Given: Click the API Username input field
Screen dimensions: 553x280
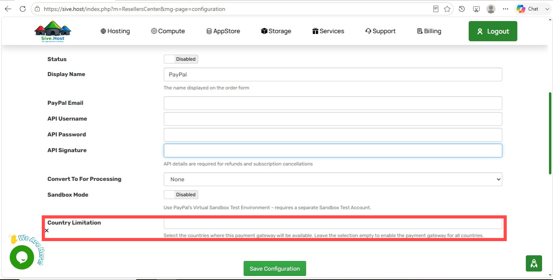Looking at the screenshot, I should (x=333, y=119).
